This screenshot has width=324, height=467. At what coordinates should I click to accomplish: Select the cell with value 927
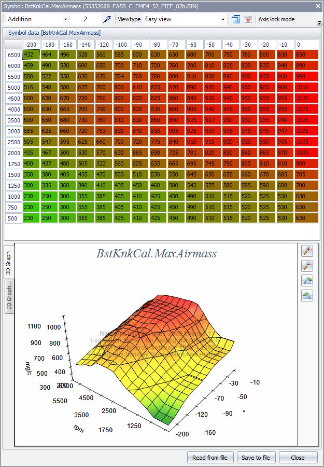(x=213, y=120)
